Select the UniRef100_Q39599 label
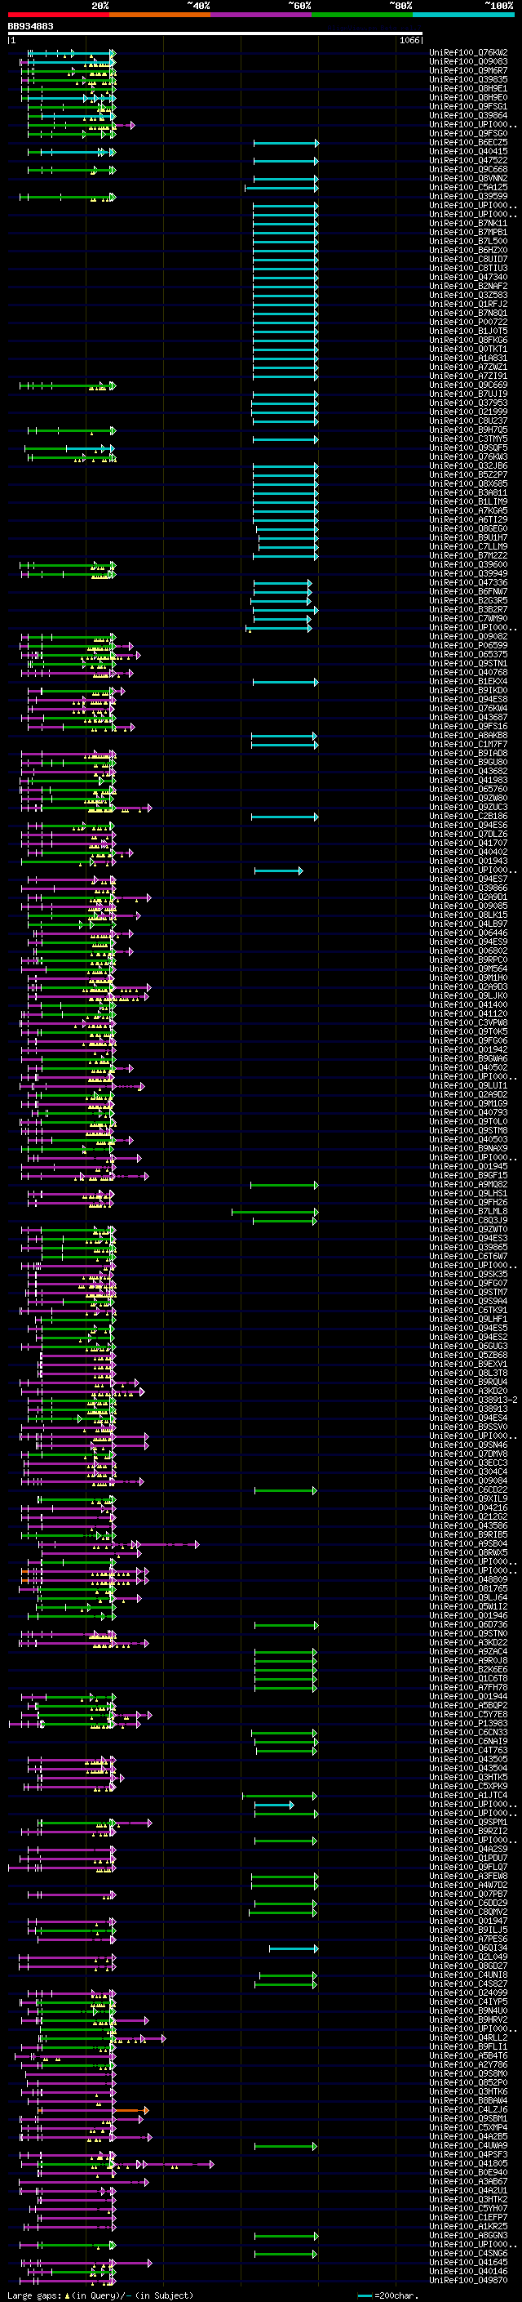The height and width of the screenshot is (2302, 522). (x=468, y=196)
